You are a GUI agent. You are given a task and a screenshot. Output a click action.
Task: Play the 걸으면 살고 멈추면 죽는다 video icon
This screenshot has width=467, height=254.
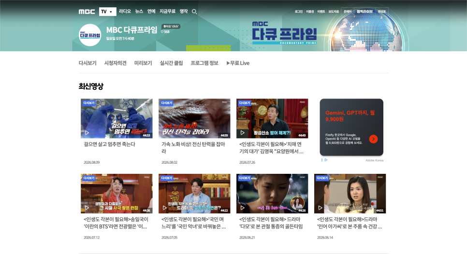click(x=87, y=133)
